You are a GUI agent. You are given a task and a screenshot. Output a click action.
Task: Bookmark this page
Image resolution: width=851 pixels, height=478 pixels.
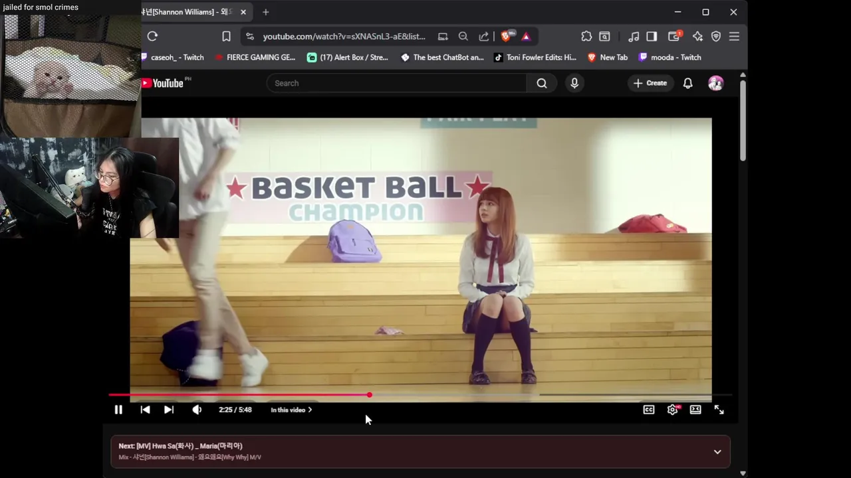pyautogui.click(x=226, y=37)
